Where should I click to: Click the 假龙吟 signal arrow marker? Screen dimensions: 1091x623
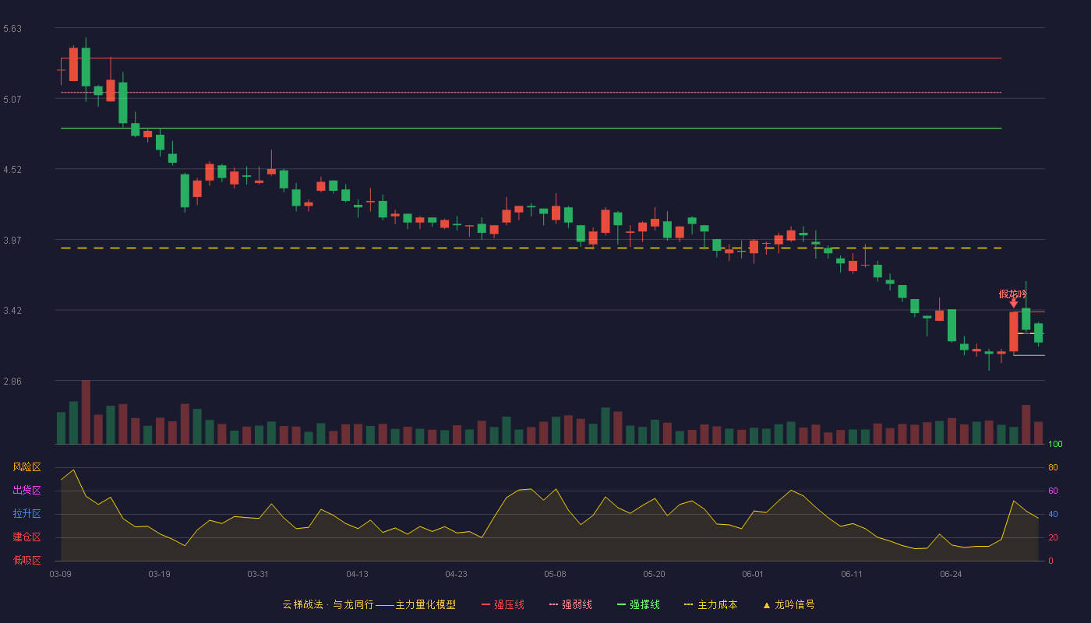tap(1014, 304)
